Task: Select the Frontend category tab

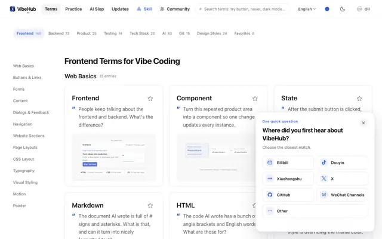Action: tap(29, 33)
